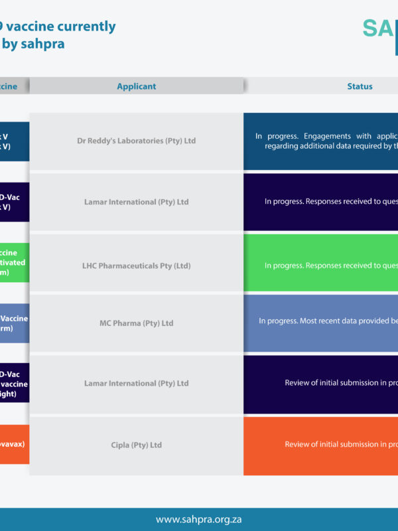The height and width of the screenshot is (531, 398).
Task: Click the Dr Reddy's Laboratories applicant cell
Action: click(136, 141)
